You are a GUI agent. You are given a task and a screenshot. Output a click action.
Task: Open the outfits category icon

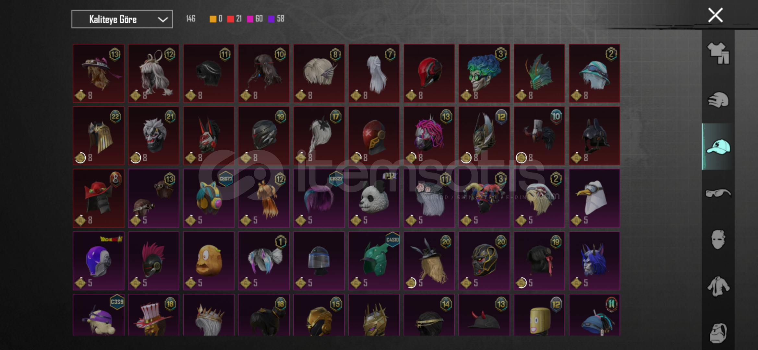coord(718,53)
